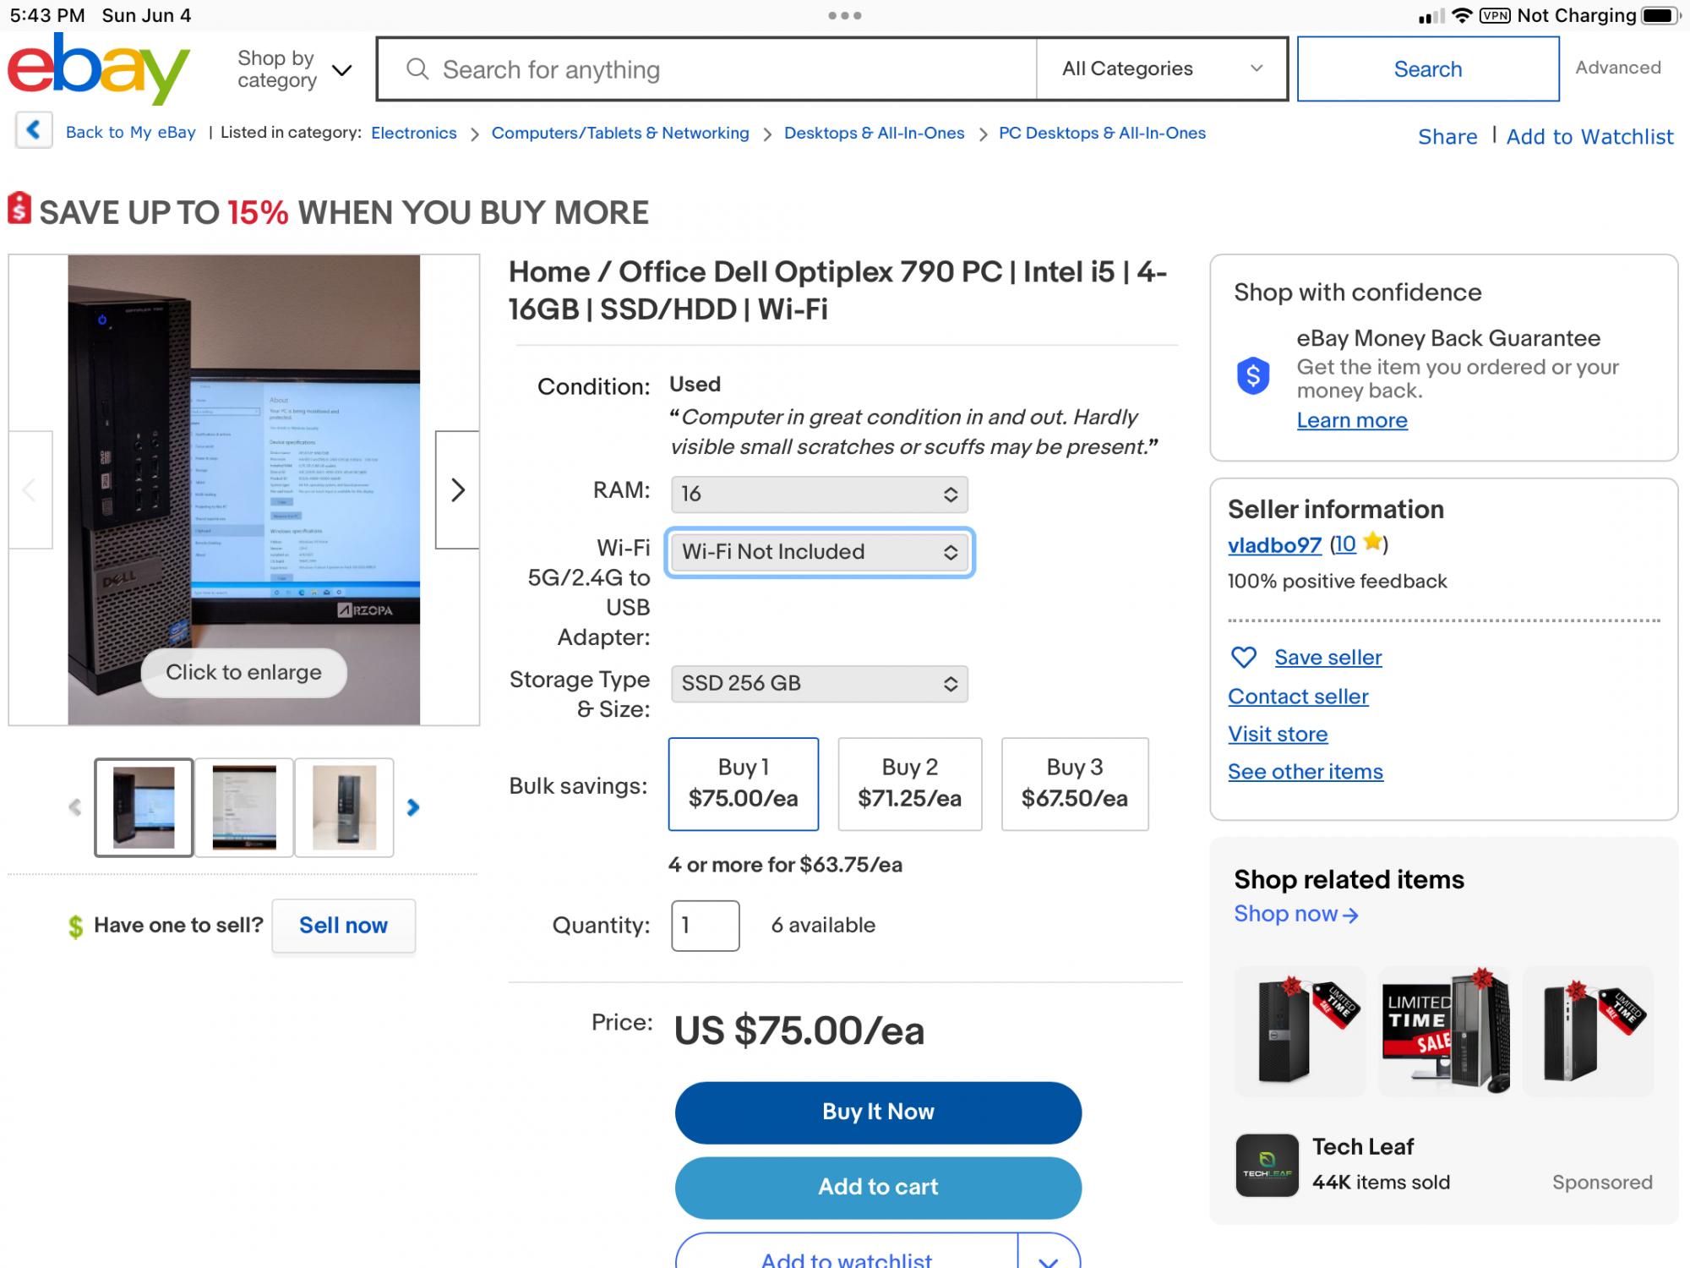Click the thumbnail carousel right arrow

point(413,808)
